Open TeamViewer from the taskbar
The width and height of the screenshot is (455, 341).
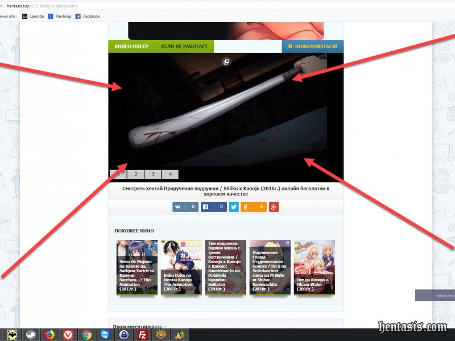click(x=105, y=335)
